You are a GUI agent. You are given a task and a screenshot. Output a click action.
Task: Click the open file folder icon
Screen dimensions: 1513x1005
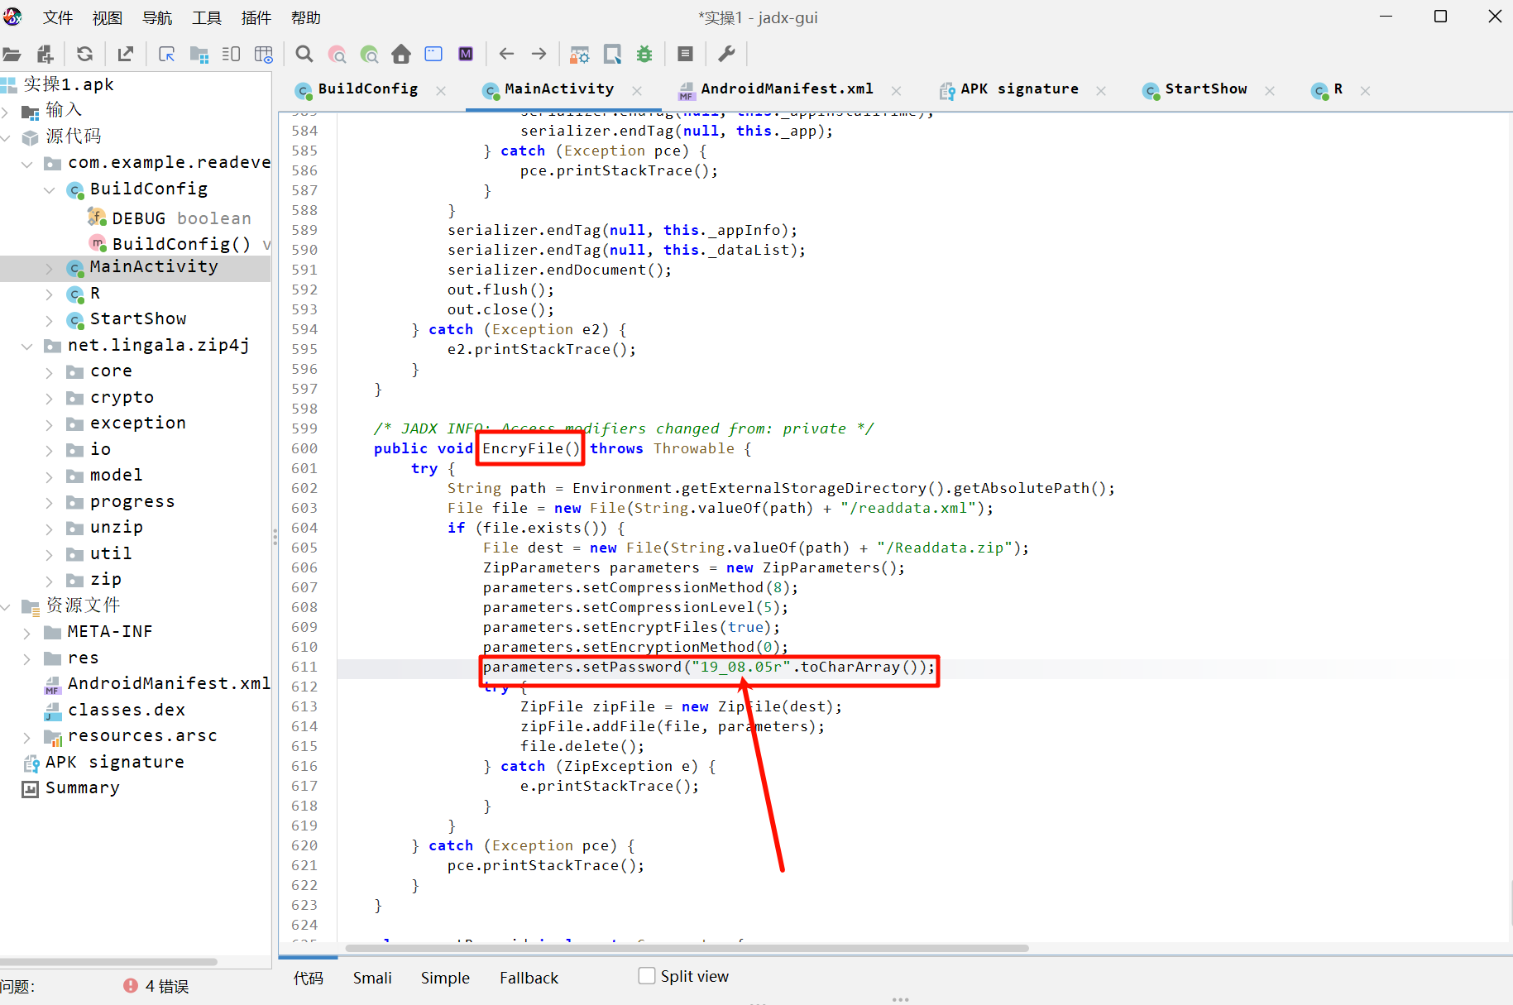coord(12,55)
